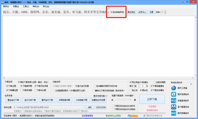Uncheck 同时下载视频(主图、描述、评论)
Image resolution: width=198 pixels, height=119 pixels.
pyautogui.click(x=19, y=82)
